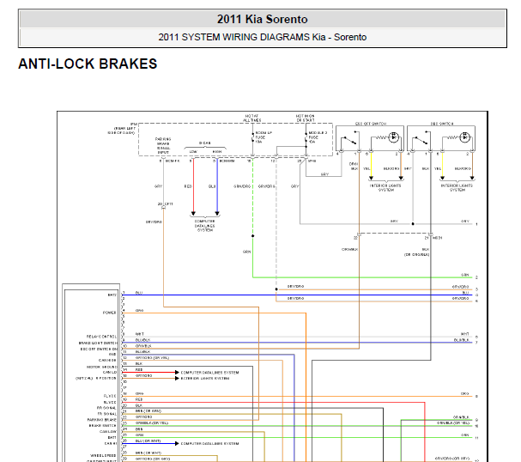The width and height of the screenshot is (521, 462).
Task: Select the MODULE 3 FUSE 10A label
Action: coord(318,137)
